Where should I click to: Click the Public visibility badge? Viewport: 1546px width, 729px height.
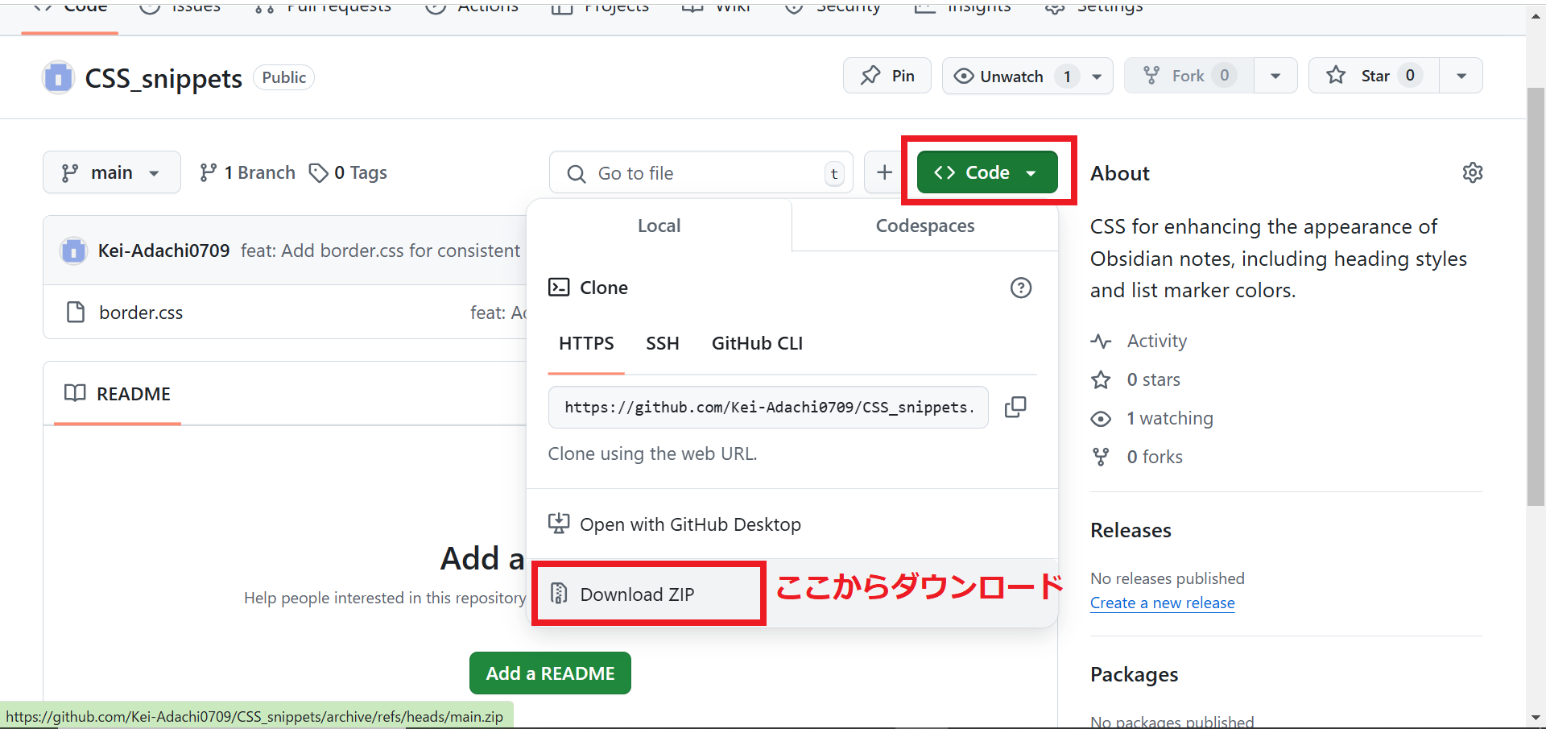tap(283, 77)
